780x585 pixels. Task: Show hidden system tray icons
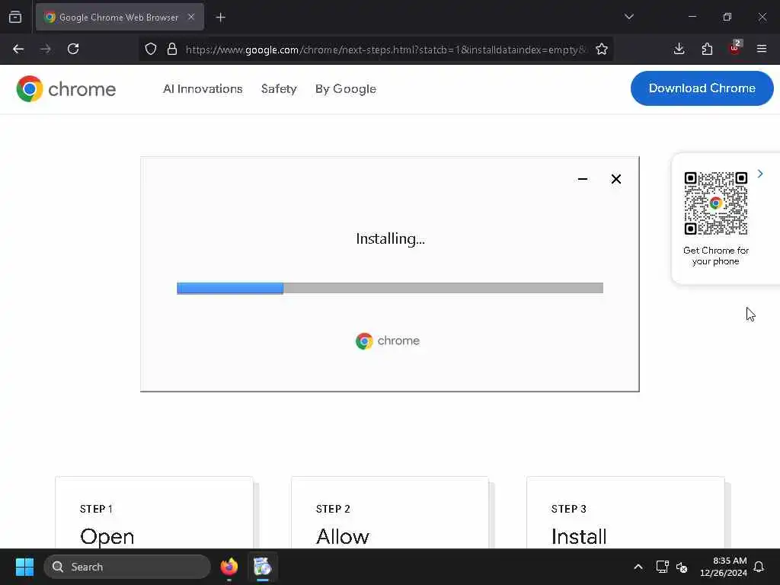click(x=638, y=567)
